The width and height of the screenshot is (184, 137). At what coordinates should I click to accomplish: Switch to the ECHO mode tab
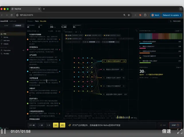[x=6, y=26]
